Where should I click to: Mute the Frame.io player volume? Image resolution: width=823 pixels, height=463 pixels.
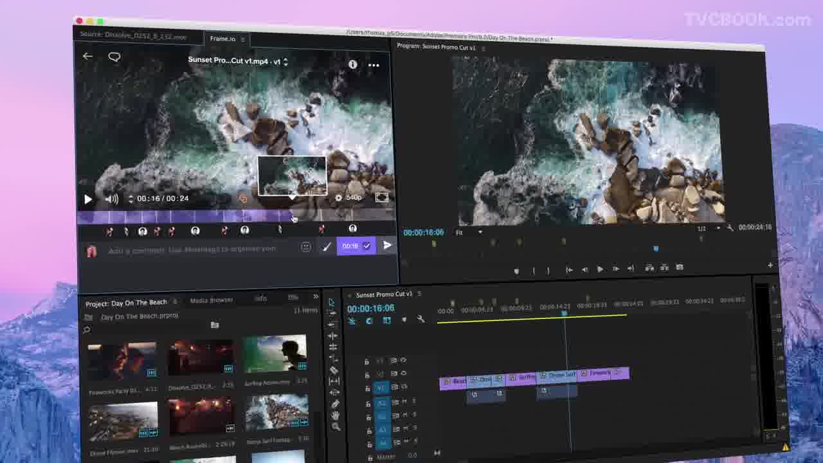coord(111,199)
